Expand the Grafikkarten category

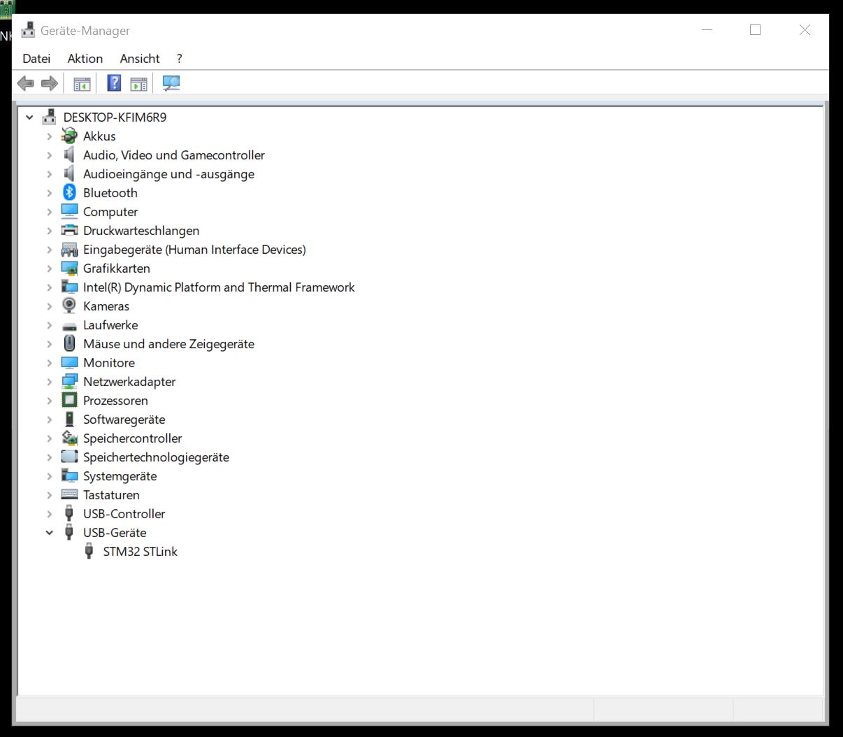[x=49, y=269]
